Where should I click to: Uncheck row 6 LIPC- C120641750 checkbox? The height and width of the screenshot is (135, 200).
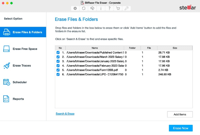tap(58, 74)
